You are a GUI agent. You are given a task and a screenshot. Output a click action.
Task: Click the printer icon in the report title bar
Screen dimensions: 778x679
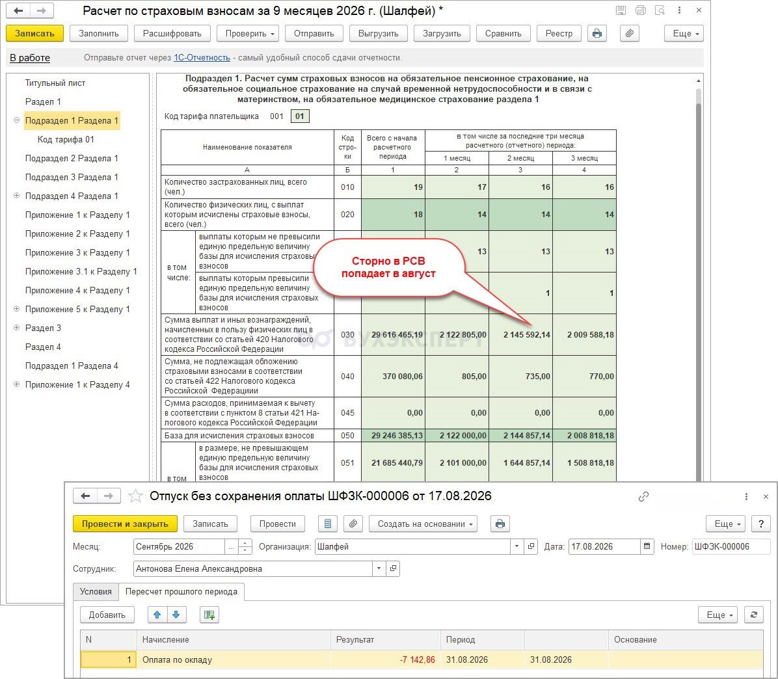pyautogui.click(x=641, y=10)
